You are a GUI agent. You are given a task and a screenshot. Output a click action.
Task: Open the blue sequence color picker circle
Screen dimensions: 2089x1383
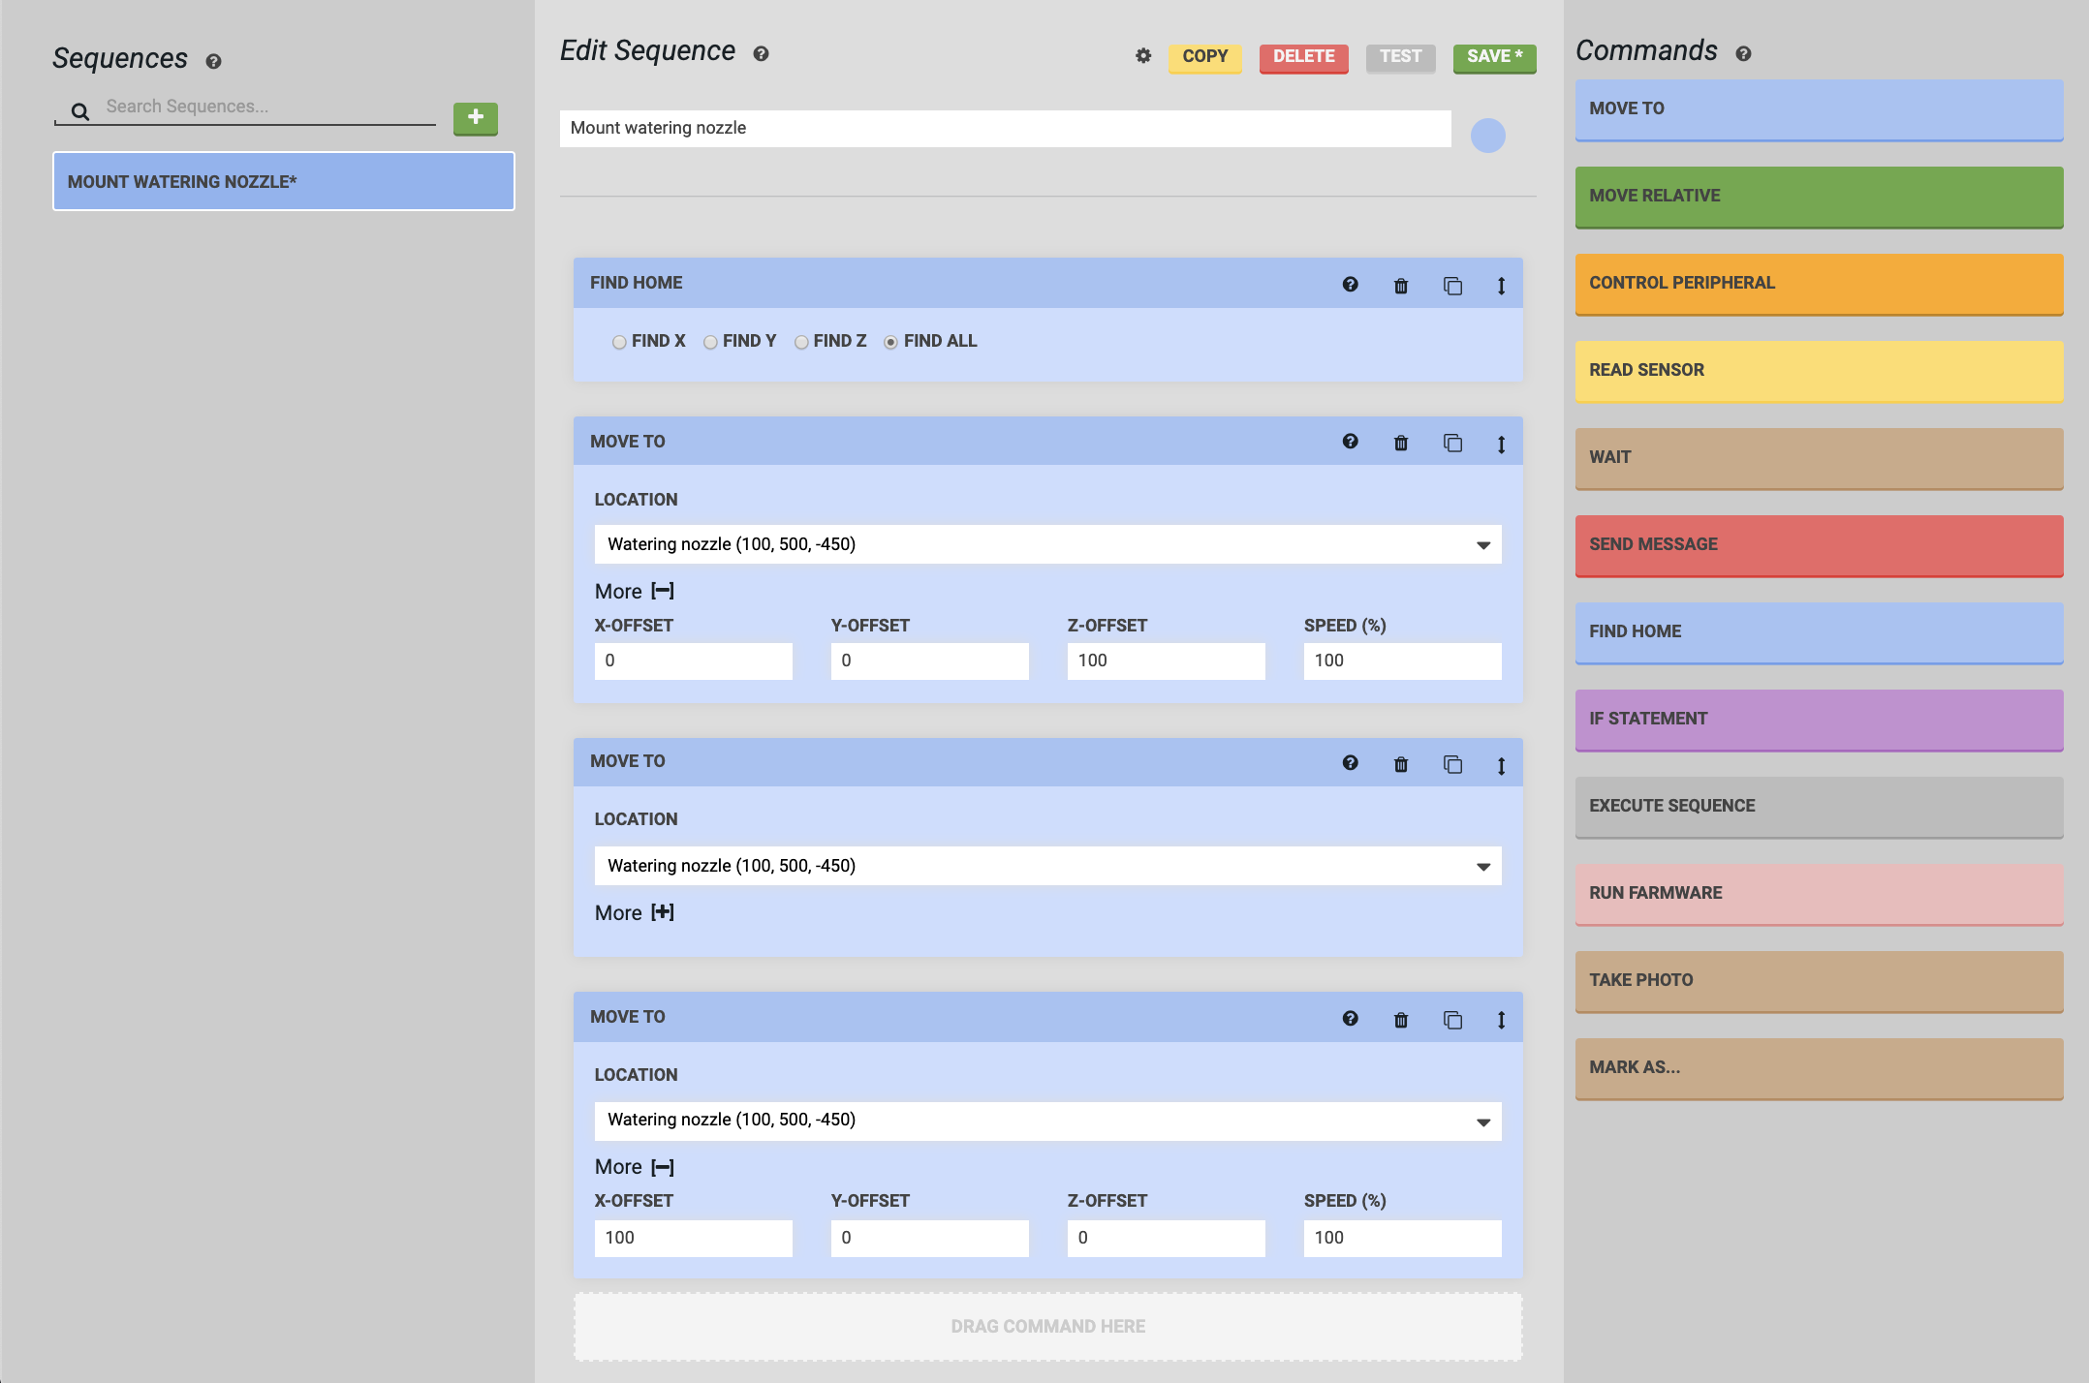pyautogui.click(x=1487, y=136)
